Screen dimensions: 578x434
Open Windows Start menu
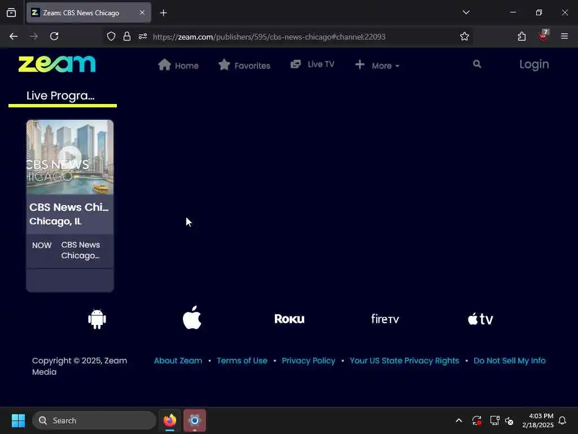pos(18,420)
